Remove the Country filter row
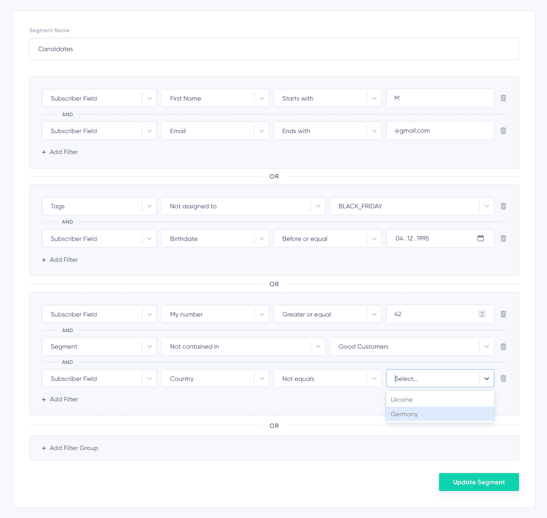 (x=503, y=378)
